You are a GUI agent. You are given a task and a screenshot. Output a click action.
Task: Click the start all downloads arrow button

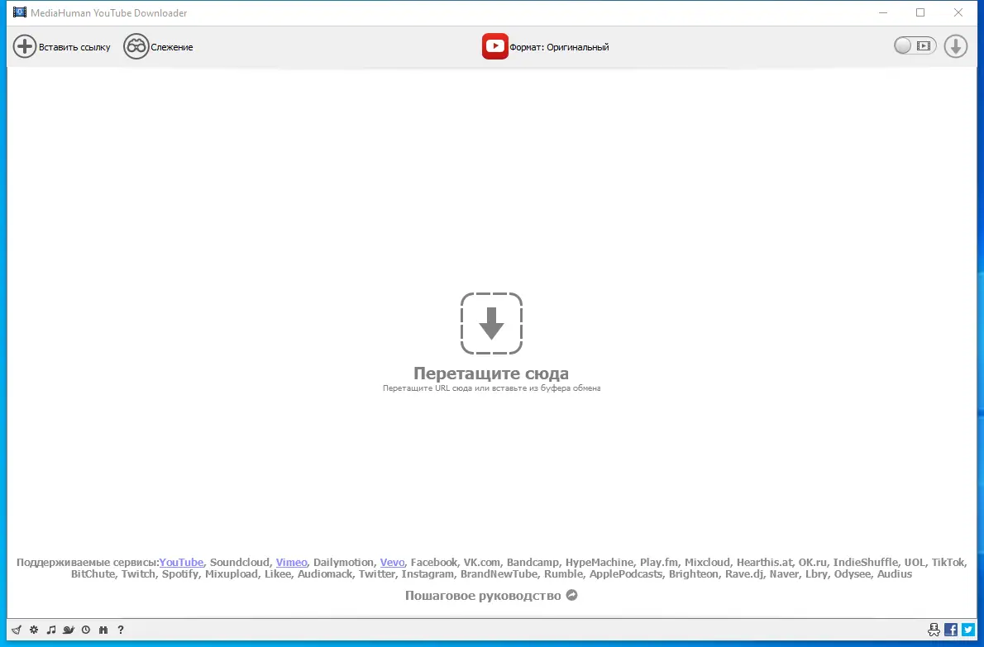coord(956,46)
